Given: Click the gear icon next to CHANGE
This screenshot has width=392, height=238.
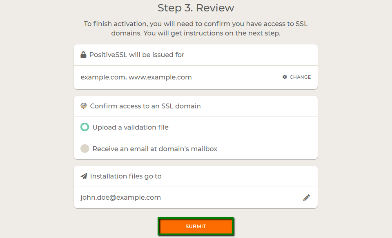Looking at the screenshot, I should pyautogui.click(x=285, y=77).
